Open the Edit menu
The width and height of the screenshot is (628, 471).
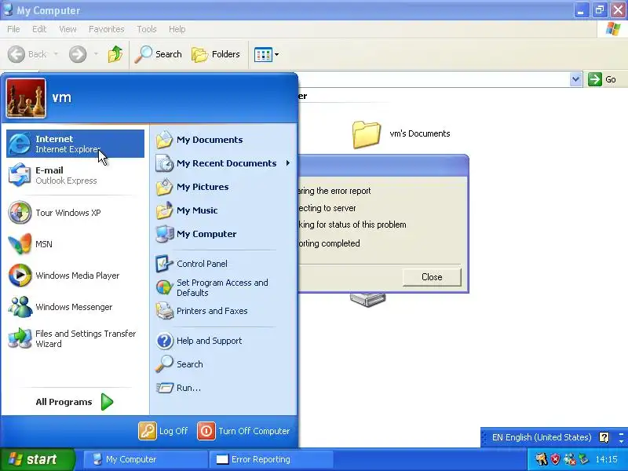39,29
